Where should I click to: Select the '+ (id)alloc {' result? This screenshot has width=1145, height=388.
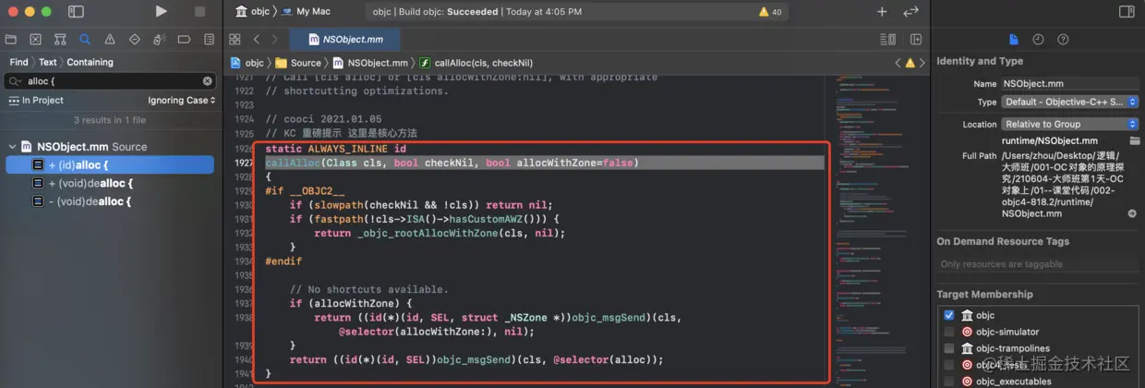110,164
